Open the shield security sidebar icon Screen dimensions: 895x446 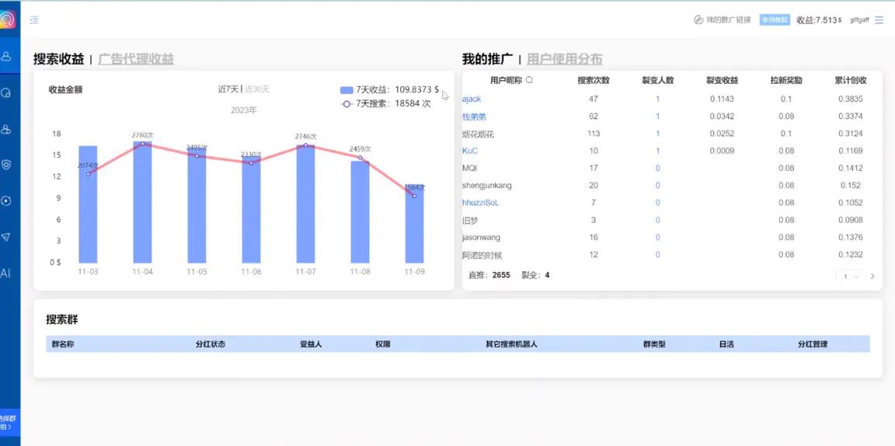click(x=6, y=165)
